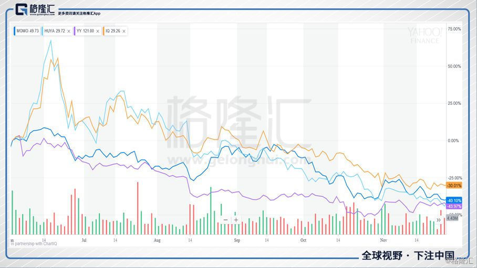The width and height of the screenshot is (477, 268).
Task: Open the Yahoo Finance watermark logo
Action: coord(426,35)
